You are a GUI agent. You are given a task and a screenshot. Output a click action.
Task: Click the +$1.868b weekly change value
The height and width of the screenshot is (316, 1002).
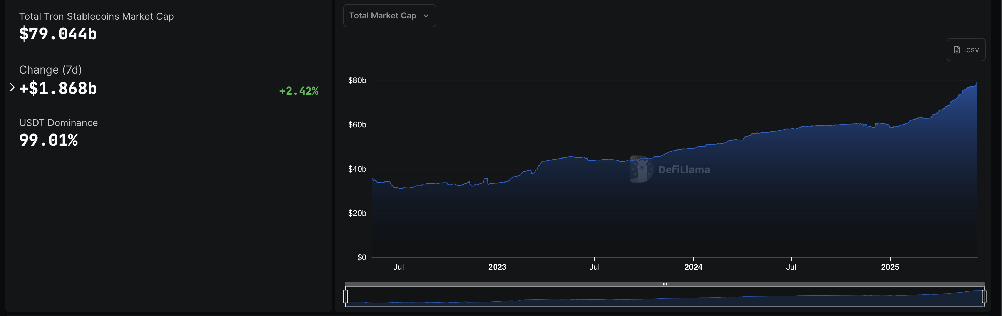(x=58, y=88)
